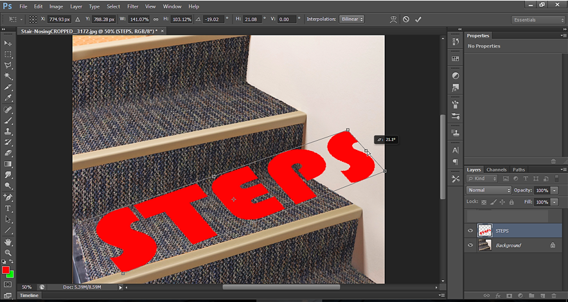Select the Hand tool

8,242
